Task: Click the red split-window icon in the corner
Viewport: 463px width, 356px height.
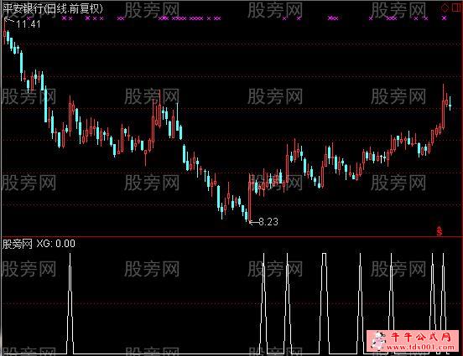Action: pyautogui.click(x=456, y=8)
